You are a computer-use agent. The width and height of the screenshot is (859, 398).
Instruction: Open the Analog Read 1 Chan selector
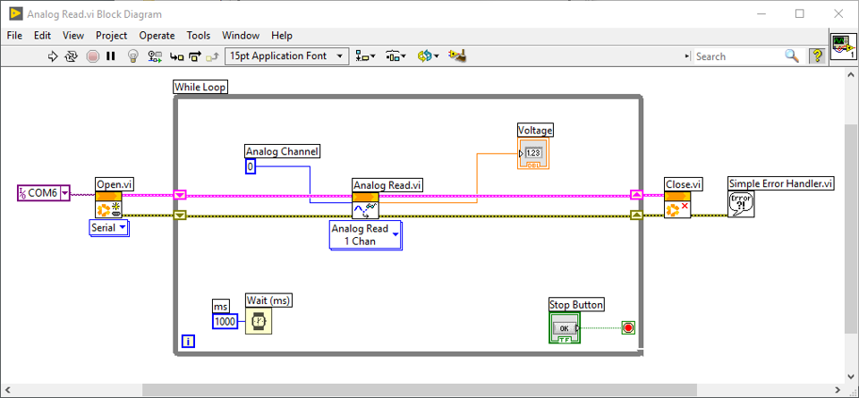[x=365, y=235]
